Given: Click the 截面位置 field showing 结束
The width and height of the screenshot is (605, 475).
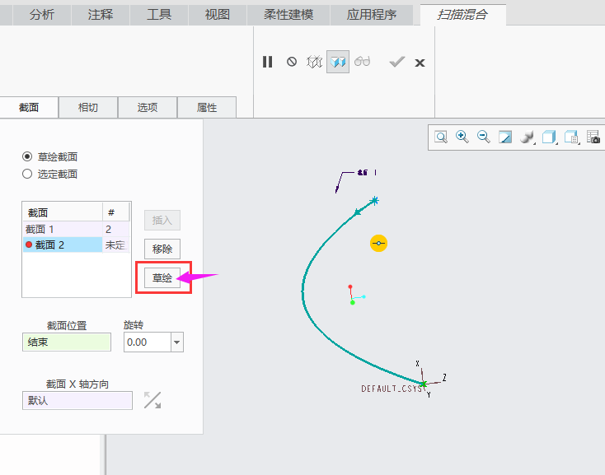Looking at the screenshot, I should coord(67,342).
